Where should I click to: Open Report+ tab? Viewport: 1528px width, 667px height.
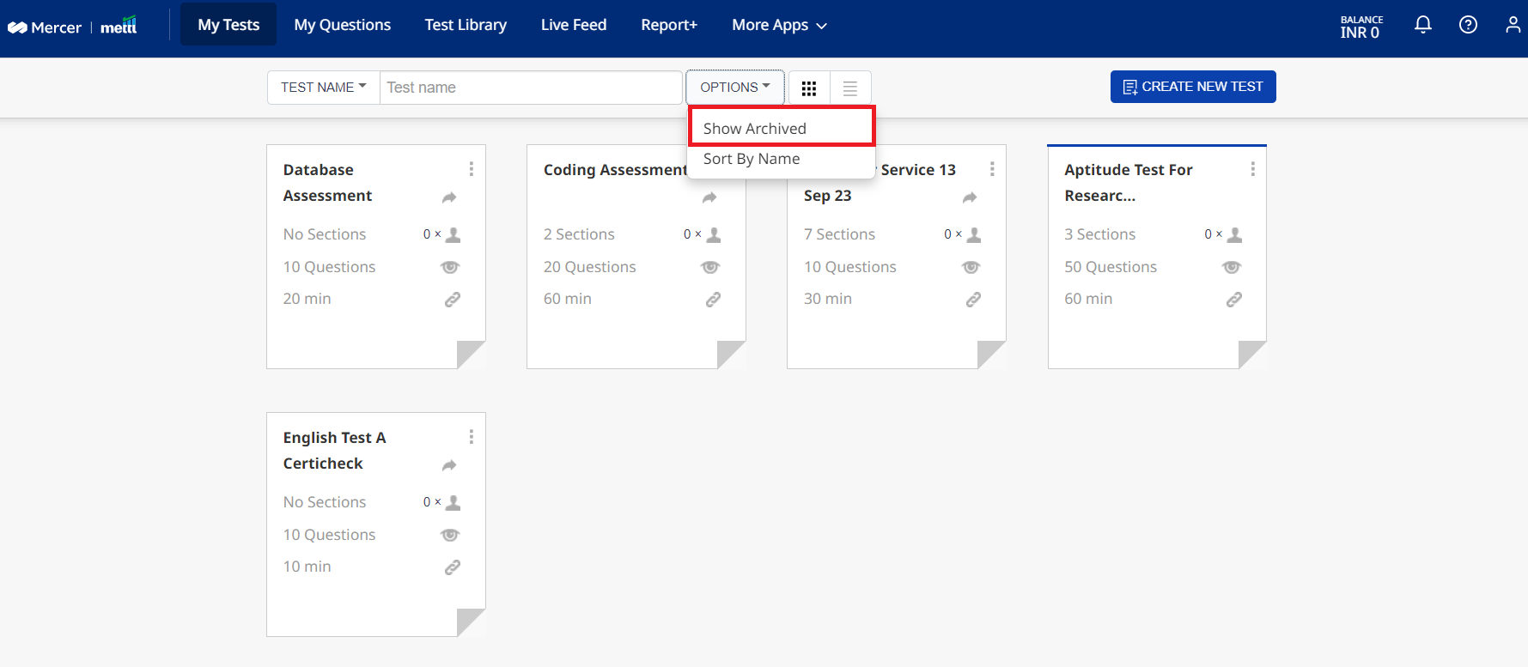[x=669, y=25]
